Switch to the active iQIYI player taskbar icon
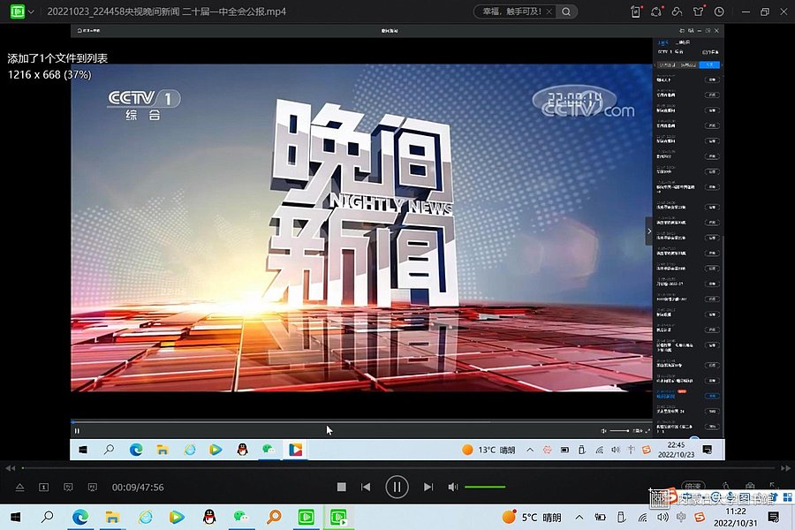This screenshot has height=530, width=795. 338,517
